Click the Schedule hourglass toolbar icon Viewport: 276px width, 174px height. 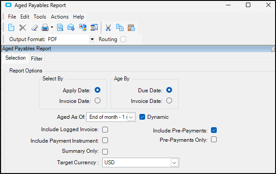(x=94, y=27)
